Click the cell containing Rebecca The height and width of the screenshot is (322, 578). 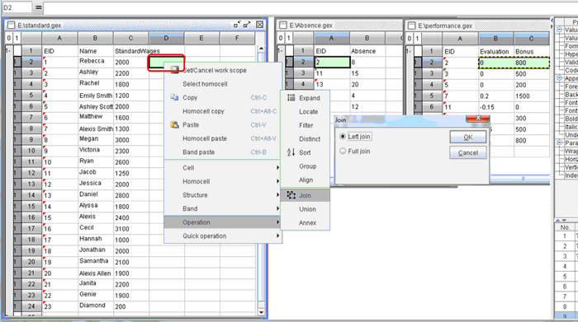(x=96, y=62)
